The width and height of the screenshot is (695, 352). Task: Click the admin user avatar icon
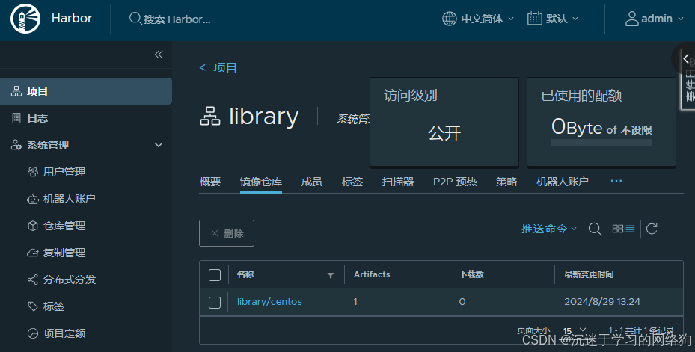coord(631,19)
